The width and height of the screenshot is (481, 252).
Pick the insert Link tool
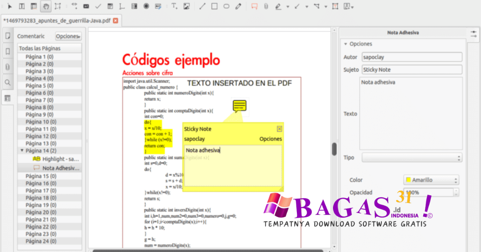click(75, 6)
